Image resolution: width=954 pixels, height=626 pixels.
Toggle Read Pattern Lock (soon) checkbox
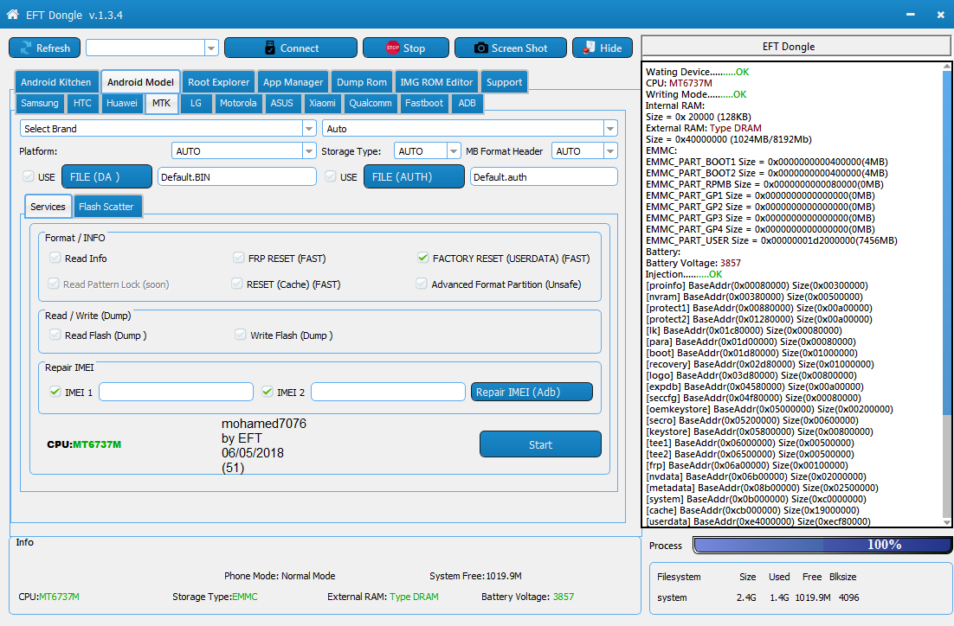[54, 284]
